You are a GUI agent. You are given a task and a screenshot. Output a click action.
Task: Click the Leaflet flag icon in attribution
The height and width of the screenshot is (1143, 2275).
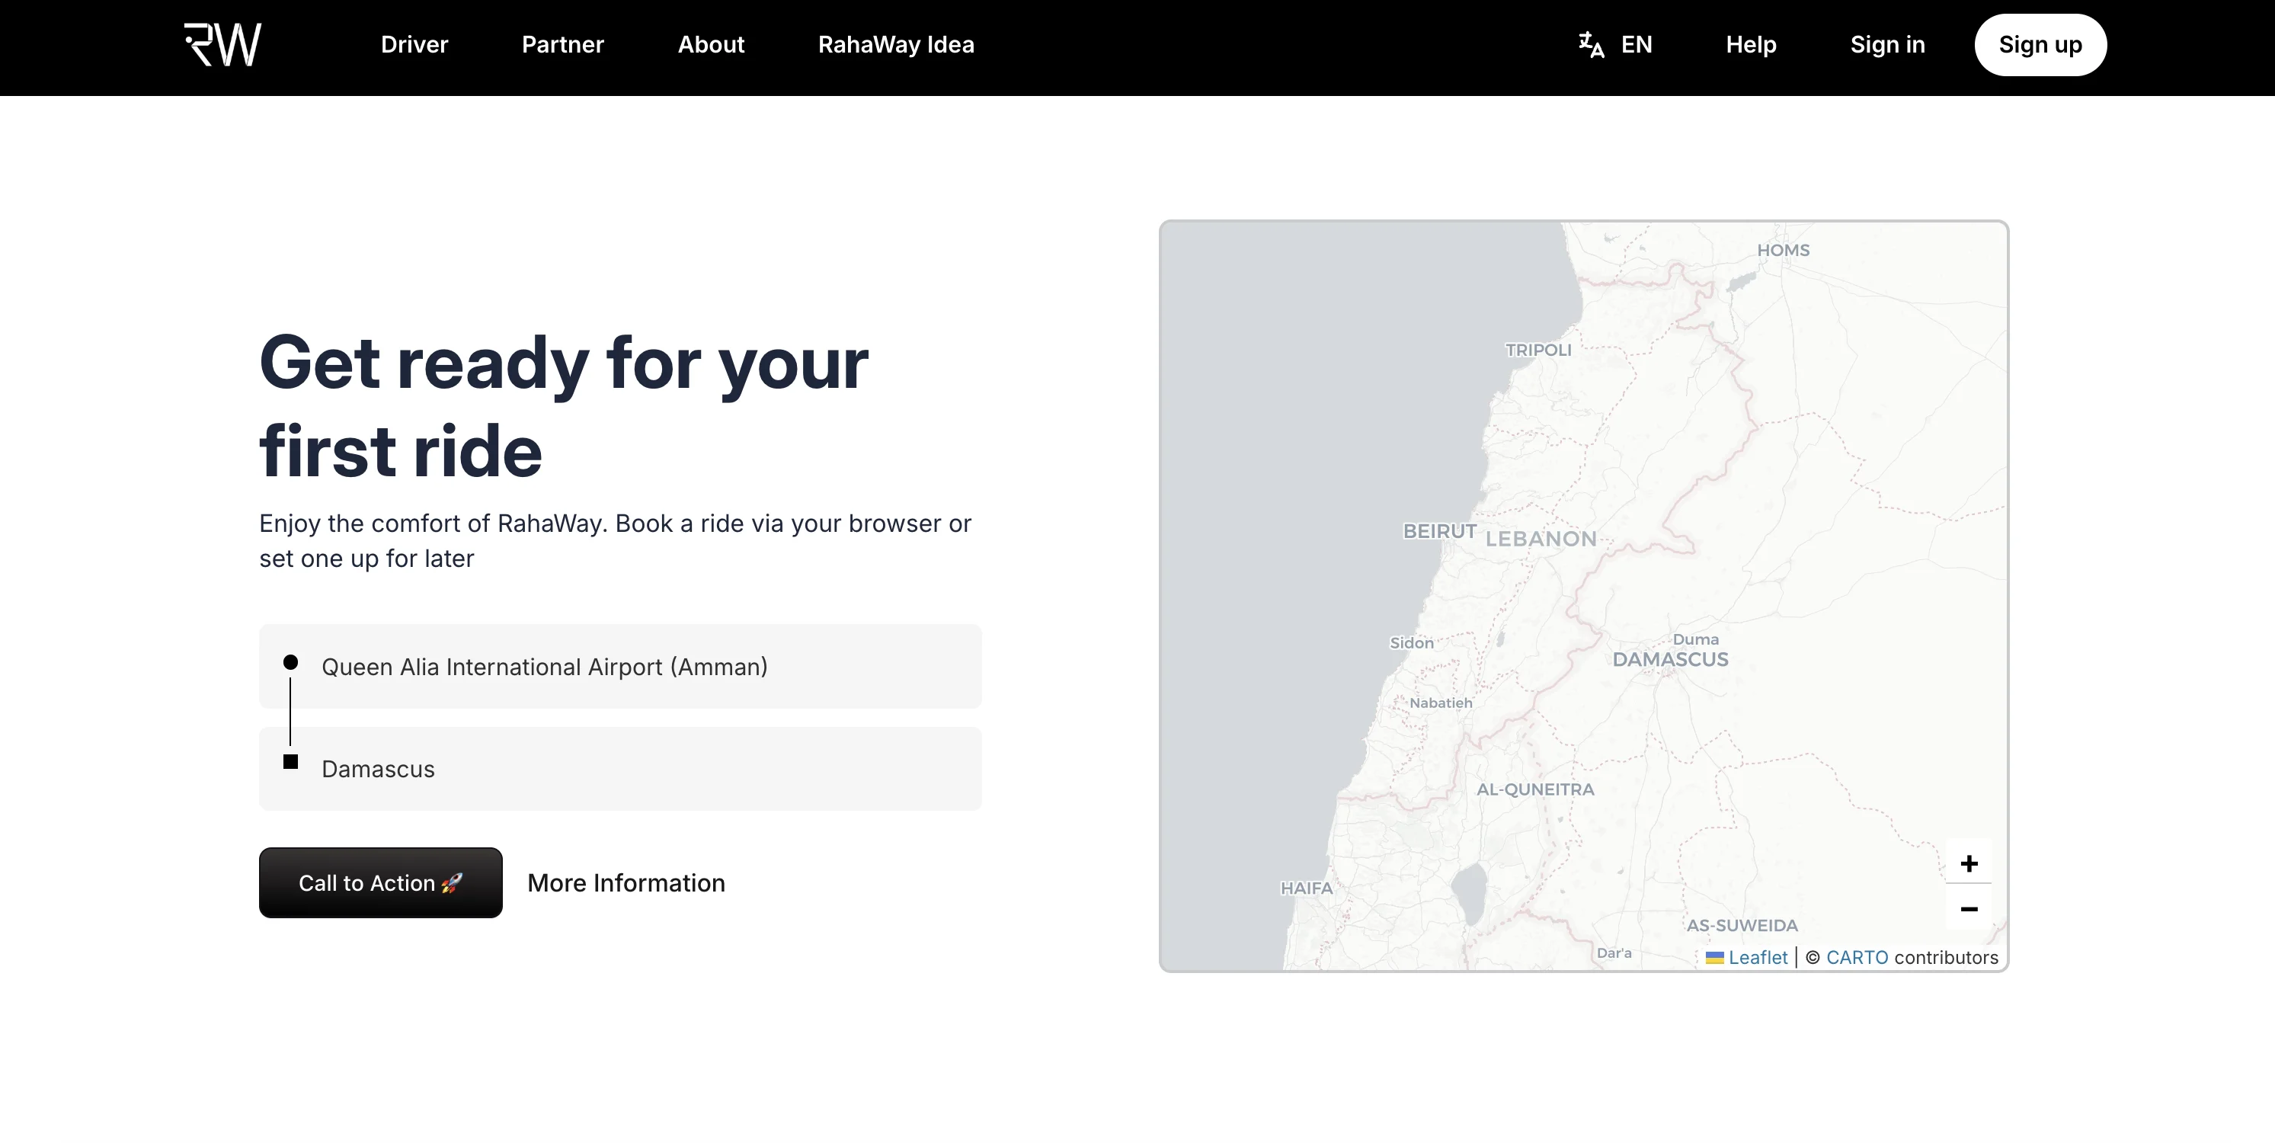click(1714, 958)
